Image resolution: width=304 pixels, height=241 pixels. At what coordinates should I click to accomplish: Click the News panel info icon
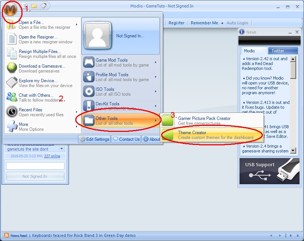pos(241,32)
